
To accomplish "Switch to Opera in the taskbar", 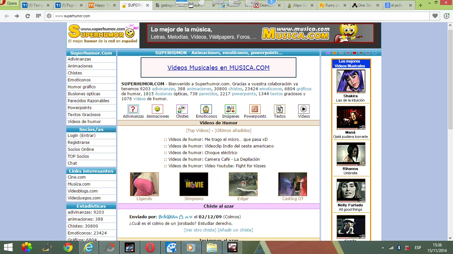I will point(150,247).
